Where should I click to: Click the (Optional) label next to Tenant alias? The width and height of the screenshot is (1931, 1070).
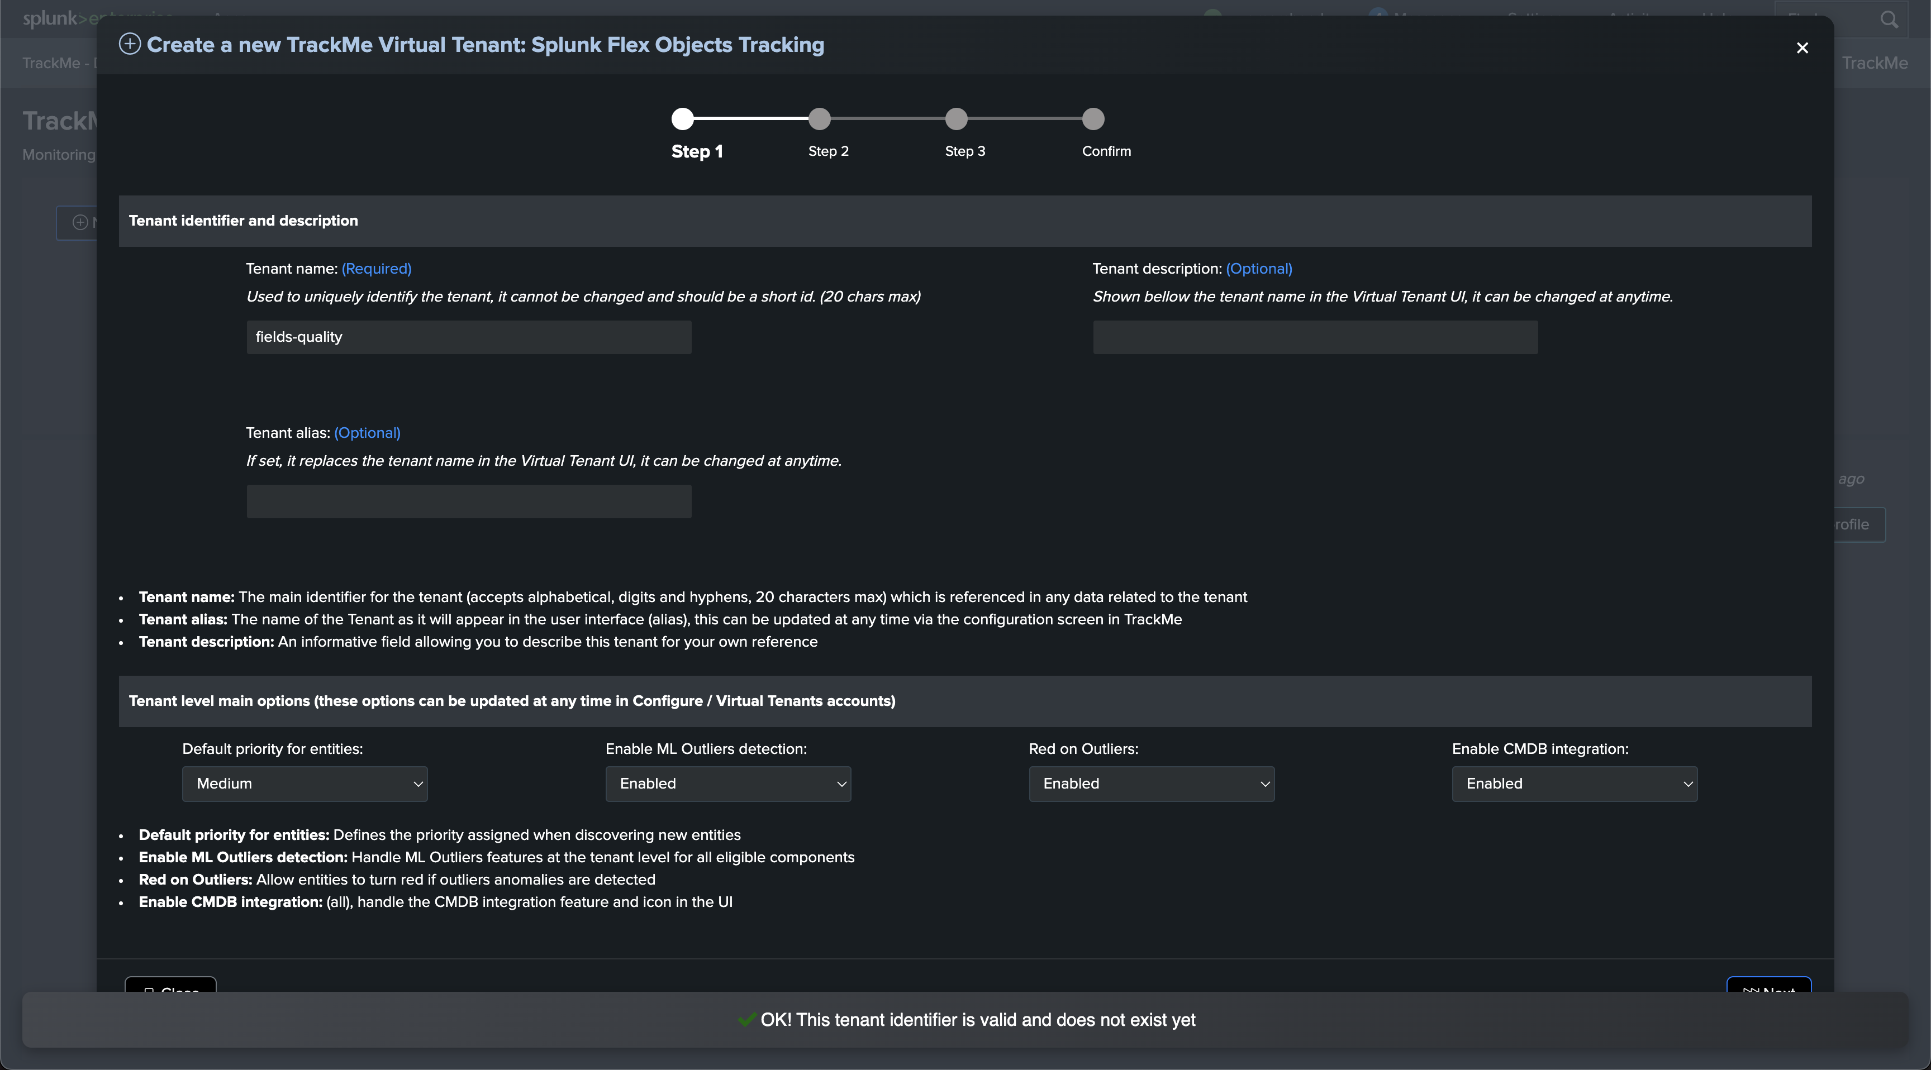pos(367,433)
